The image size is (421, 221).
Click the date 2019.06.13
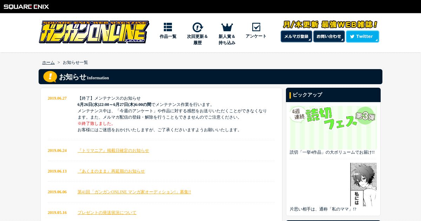(x=57, y=171)
